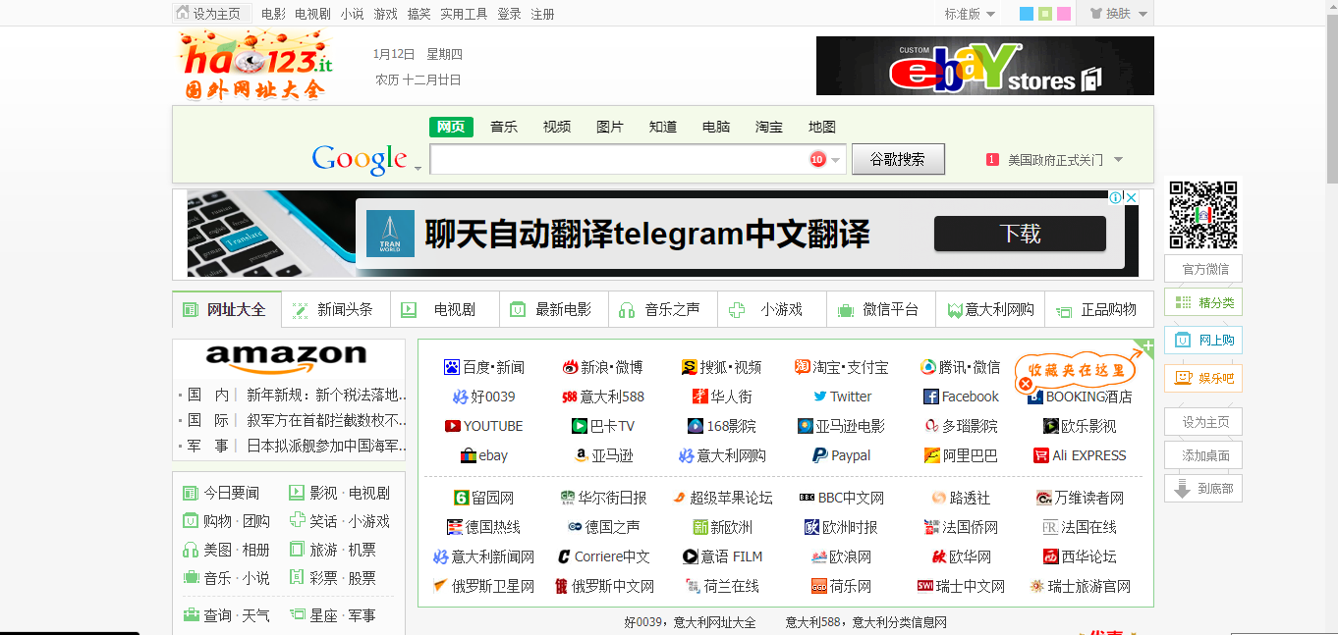This screenshot has height=635, width=1338.
Task: Click the 添加桌面 sidebar button
Action: (1203, 455)
